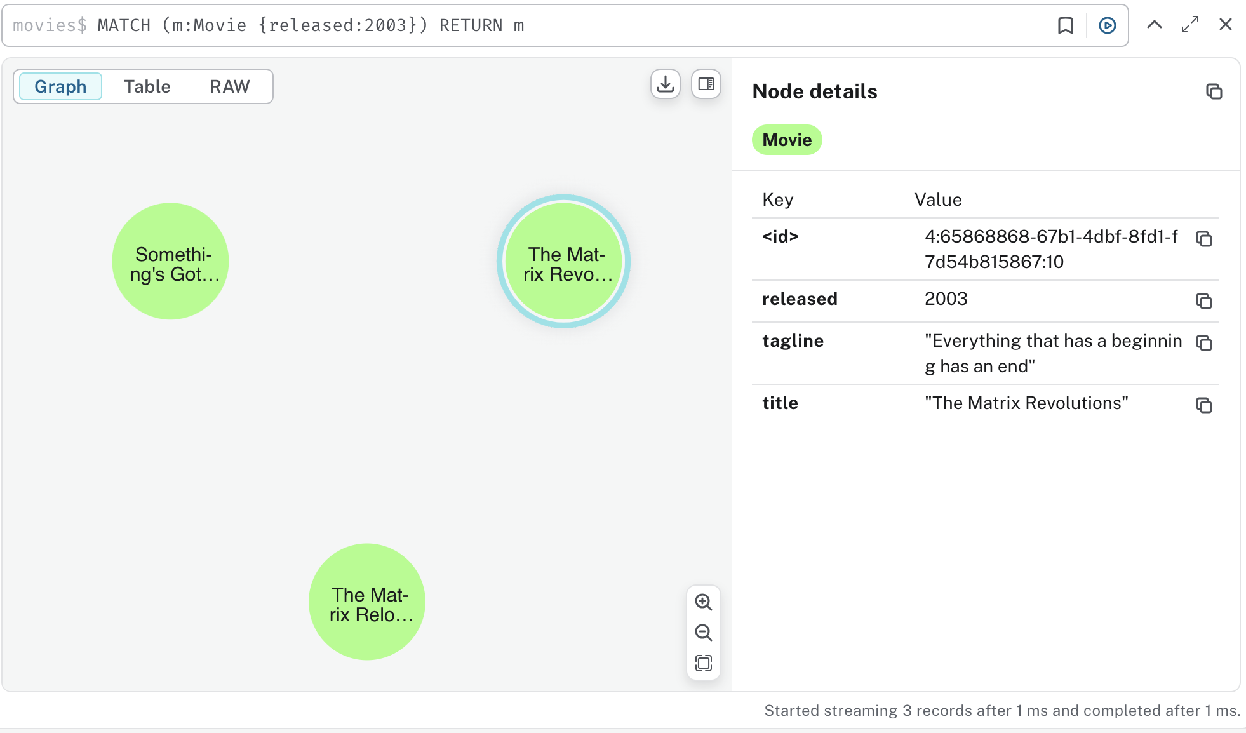Viewport: 1246px width, 733px height.
Task: Download the graph export icon
Action: click(x=665, y=84)
